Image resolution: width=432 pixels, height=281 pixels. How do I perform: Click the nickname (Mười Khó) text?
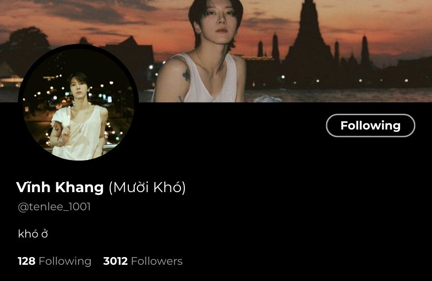tap(148, 188)
